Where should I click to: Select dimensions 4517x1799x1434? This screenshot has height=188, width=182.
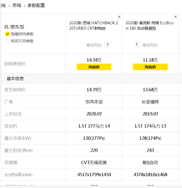94,175
